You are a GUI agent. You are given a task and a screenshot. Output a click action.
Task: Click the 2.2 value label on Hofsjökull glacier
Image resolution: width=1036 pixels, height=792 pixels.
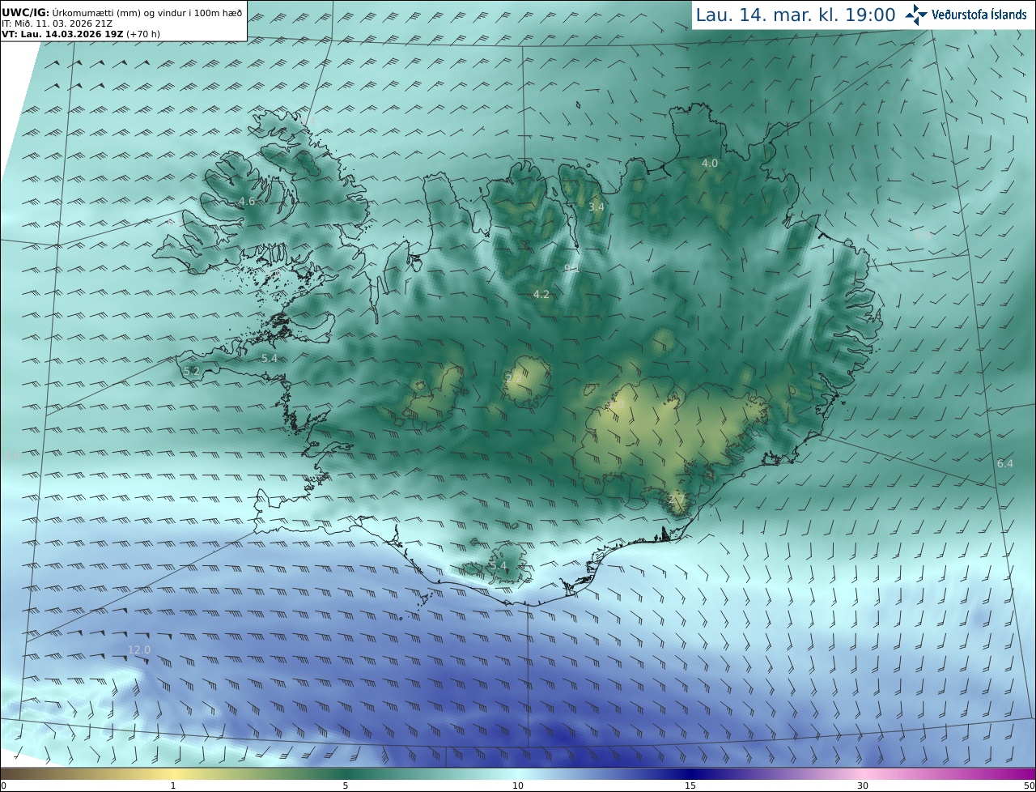click(513, 377)
